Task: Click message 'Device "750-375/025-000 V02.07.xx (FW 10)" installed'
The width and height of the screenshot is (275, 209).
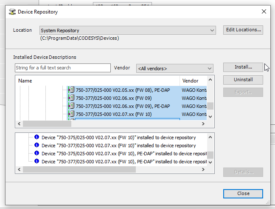Action: point(118,137)
